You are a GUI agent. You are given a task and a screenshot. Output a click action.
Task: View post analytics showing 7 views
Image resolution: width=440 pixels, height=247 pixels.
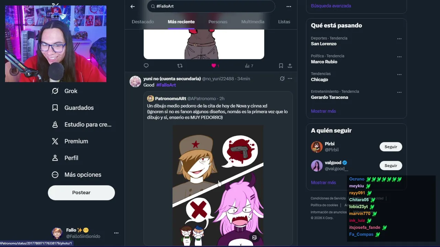click(x=249, y=66)
